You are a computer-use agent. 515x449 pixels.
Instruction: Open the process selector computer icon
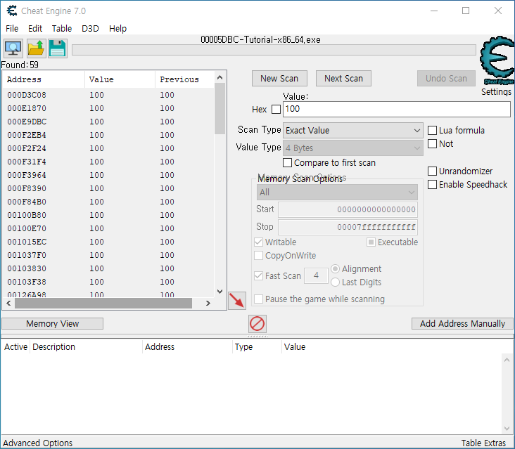coord(13,48)
